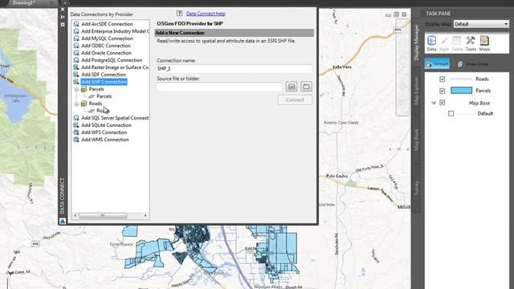Click the Connect button
This screenshot has height=289, width=514.
tap(295, 100)
